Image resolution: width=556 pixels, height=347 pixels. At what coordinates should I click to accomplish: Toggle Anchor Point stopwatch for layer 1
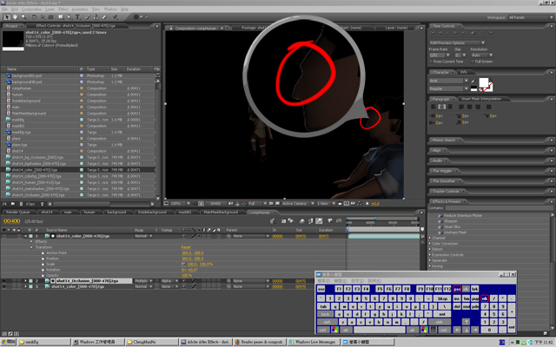click(43, 253)
